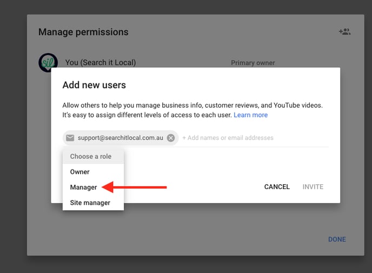Click the INVITE button

pyautogui.click(x=313, y=187)
